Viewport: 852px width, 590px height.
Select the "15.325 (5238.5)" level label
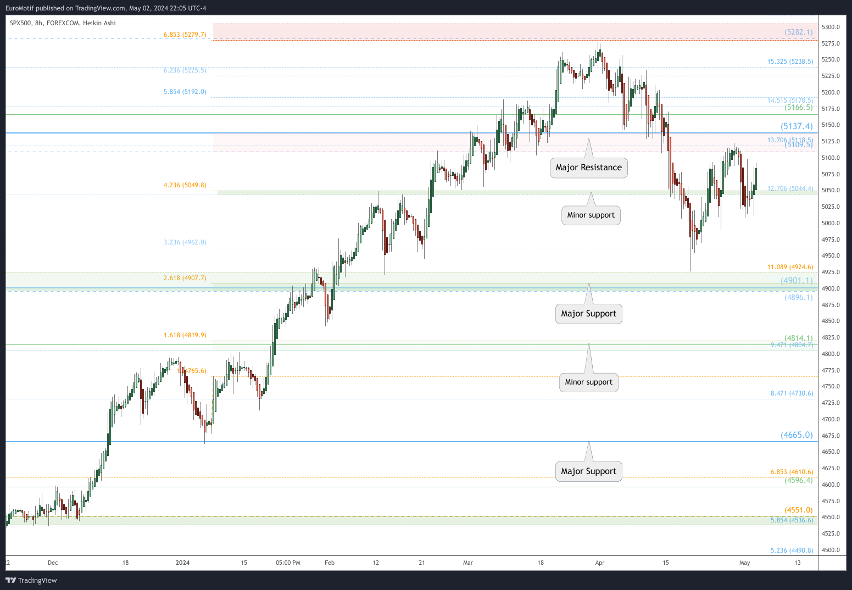point(790,62)
